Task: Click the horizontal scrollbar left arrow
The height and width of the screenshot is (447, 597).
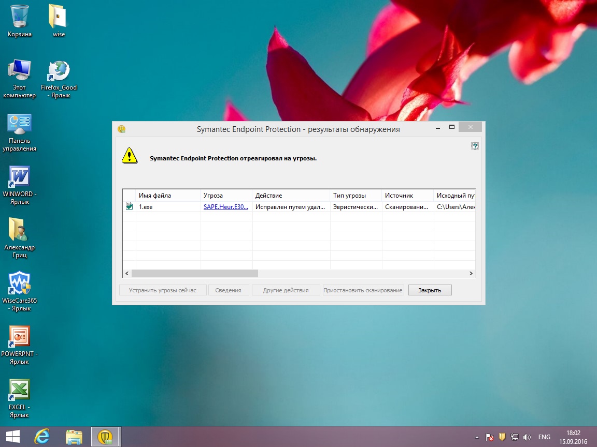Action: (x=127, y=273)
